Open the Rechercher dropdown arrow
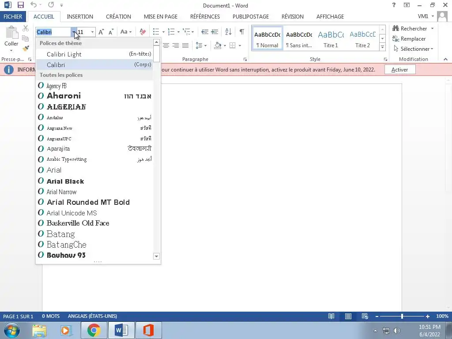This screenshot has width=452, height=339. (433, 29)
